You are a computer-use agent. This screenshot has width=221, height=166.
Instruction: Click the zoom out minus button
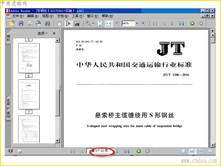117,23
